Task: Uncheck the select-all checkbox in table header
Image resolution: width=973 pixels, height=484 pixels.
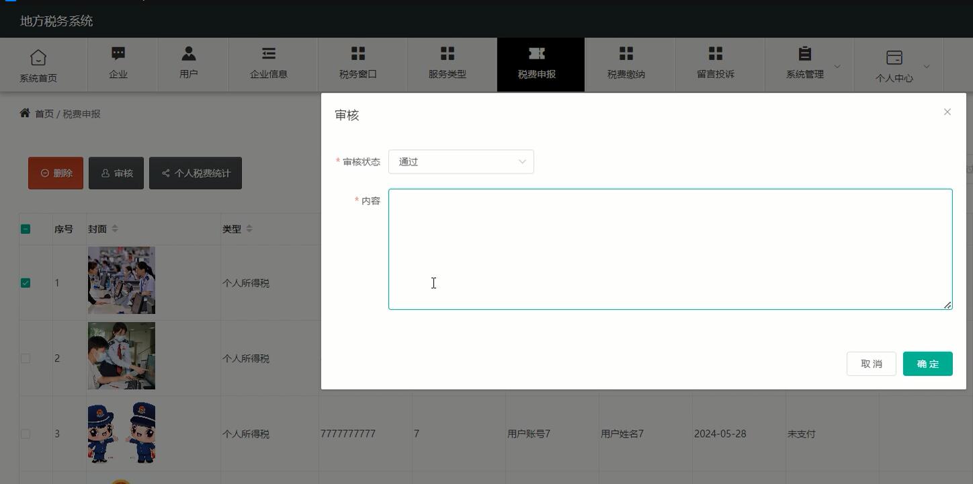Action: click(x=26, y=229)
